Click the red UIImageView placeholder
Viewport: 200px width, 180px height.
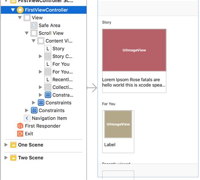click(134, 50)
